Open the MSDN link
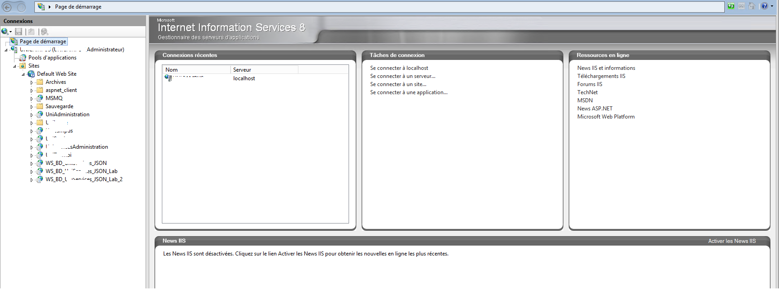 tap(585, 100)
